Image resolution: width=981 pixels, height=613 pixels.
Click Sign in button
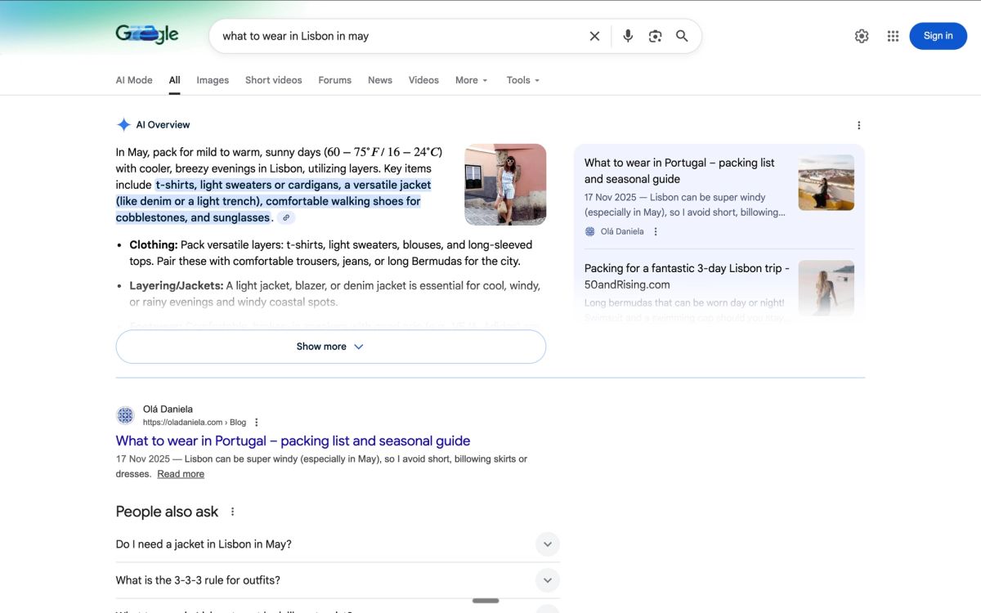tap(938, 36)
